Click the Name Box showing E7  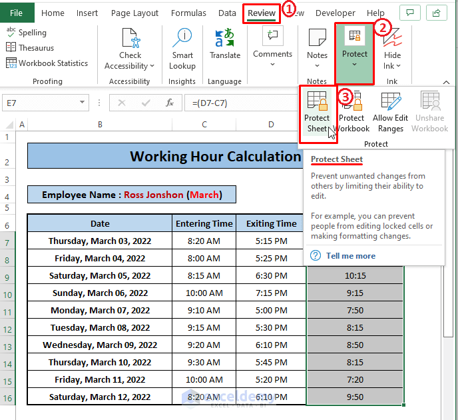(x=45, y=103)
